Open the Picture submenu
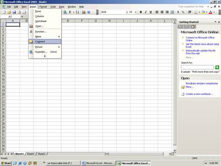This screenshot has height=166, width=221. pyautogui.click(x=45, y=47)
